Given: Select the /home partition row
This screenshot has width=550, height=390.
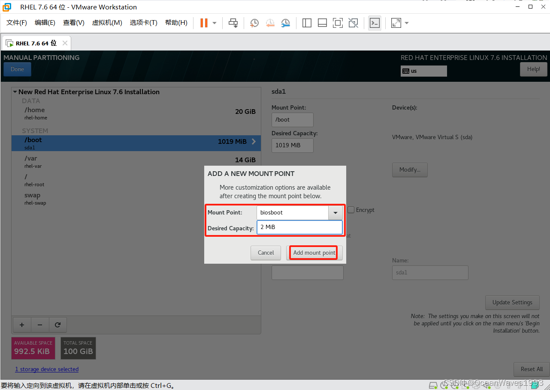Looking at the screenshot, I should tap(136, 113).
